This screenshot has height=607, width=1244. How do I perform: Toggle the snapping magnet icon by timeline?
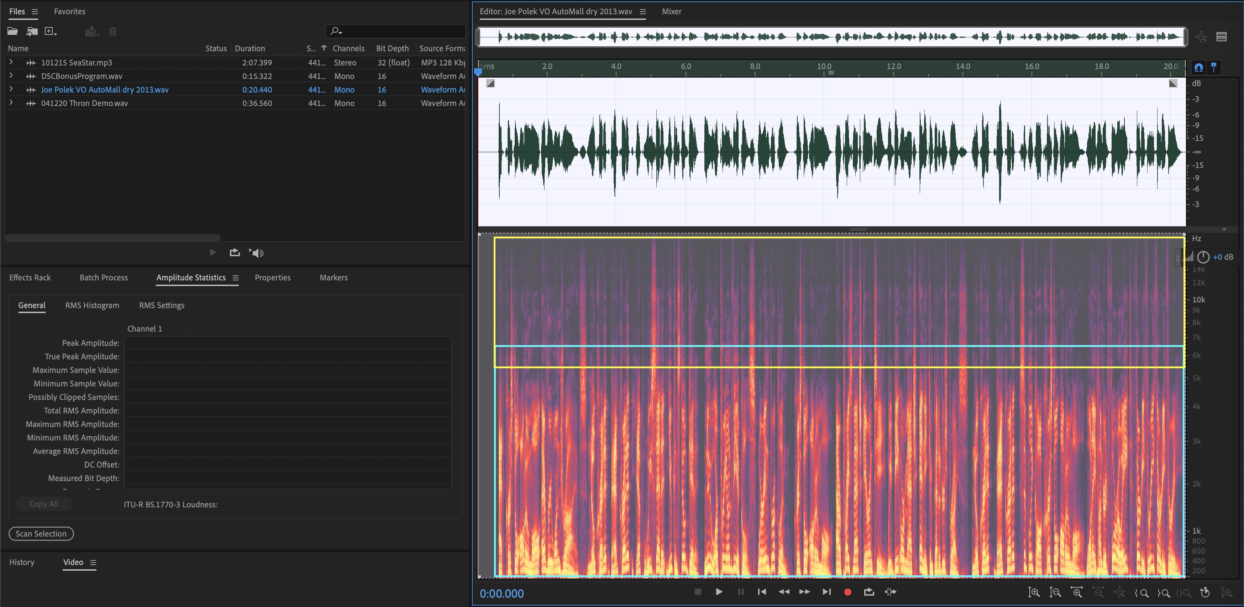click(1198, 68)
